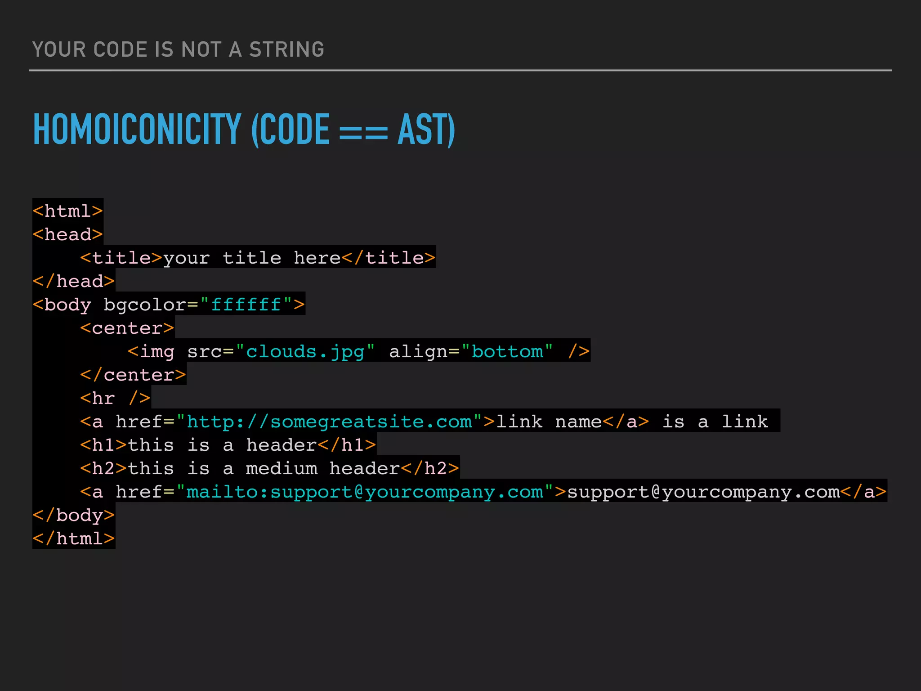
Task: Click the <hr /> tag line
Action: click(x=115, y=399)
